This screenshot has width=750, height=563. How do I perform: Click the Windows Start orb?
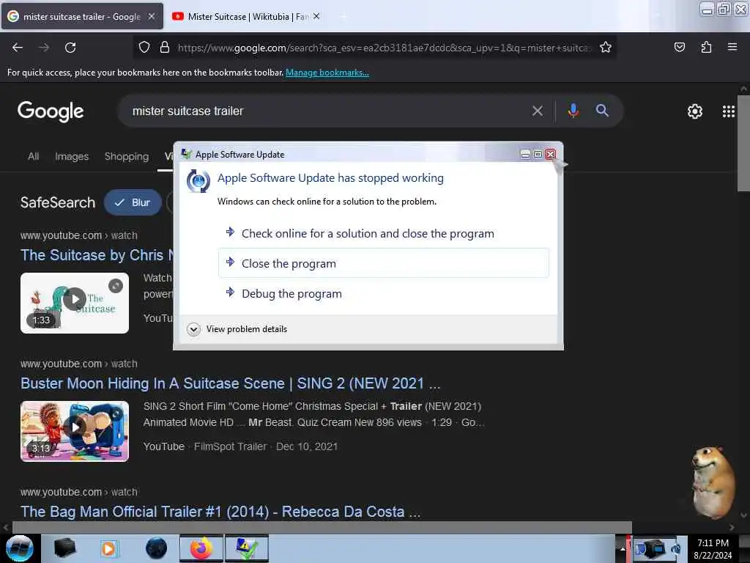(x=20, y=548)
